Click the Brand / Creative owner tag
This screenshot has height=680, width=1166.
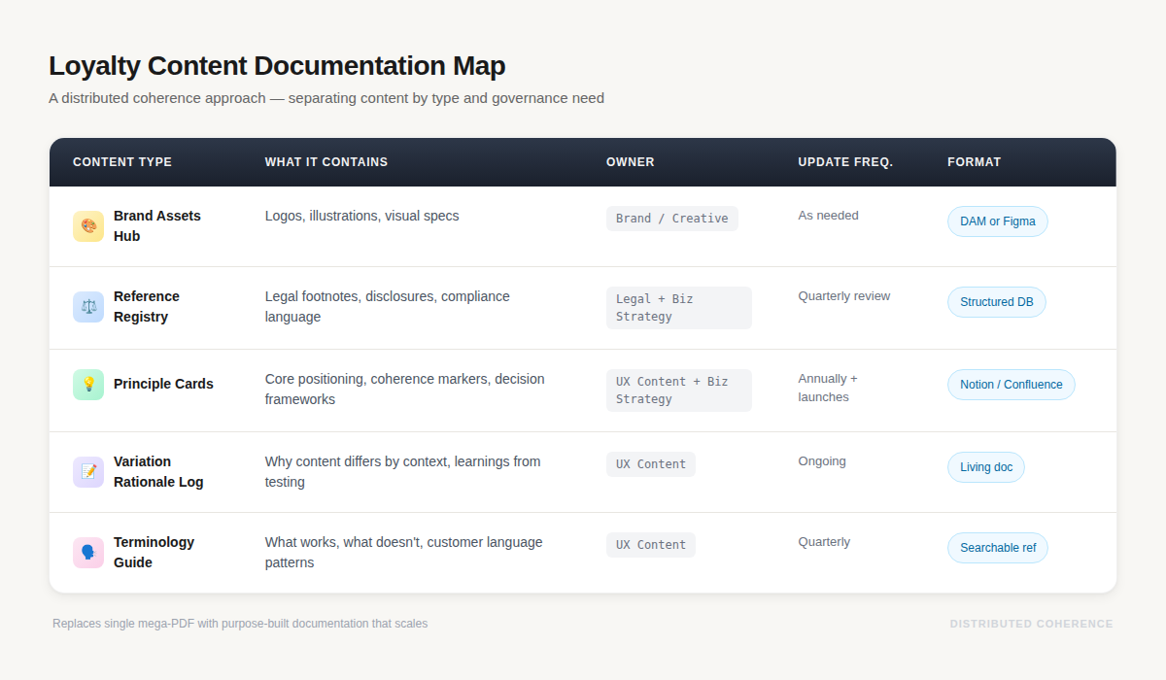pos(671,219)
